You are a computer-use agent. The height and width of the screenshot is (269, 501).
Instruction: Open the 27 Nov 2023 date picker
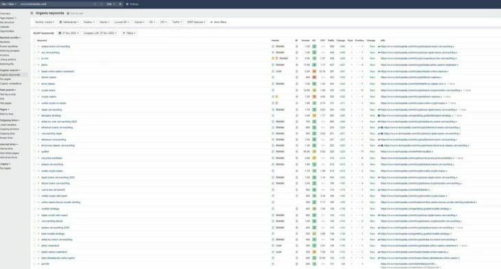(69, 33)
